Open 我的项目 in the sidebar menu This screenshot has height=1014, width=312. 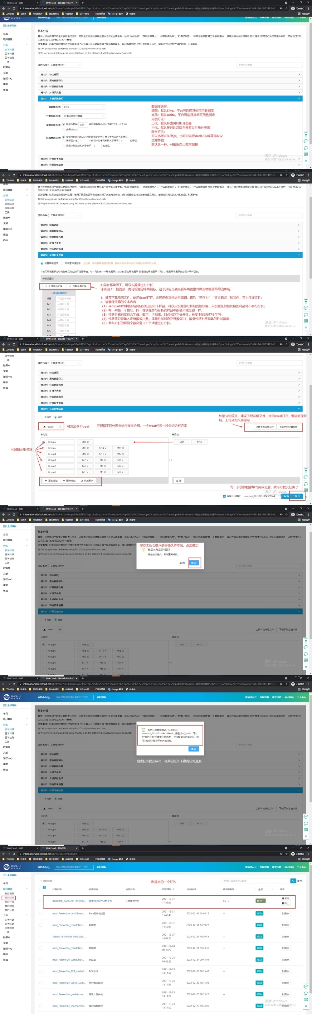[9, 893]
